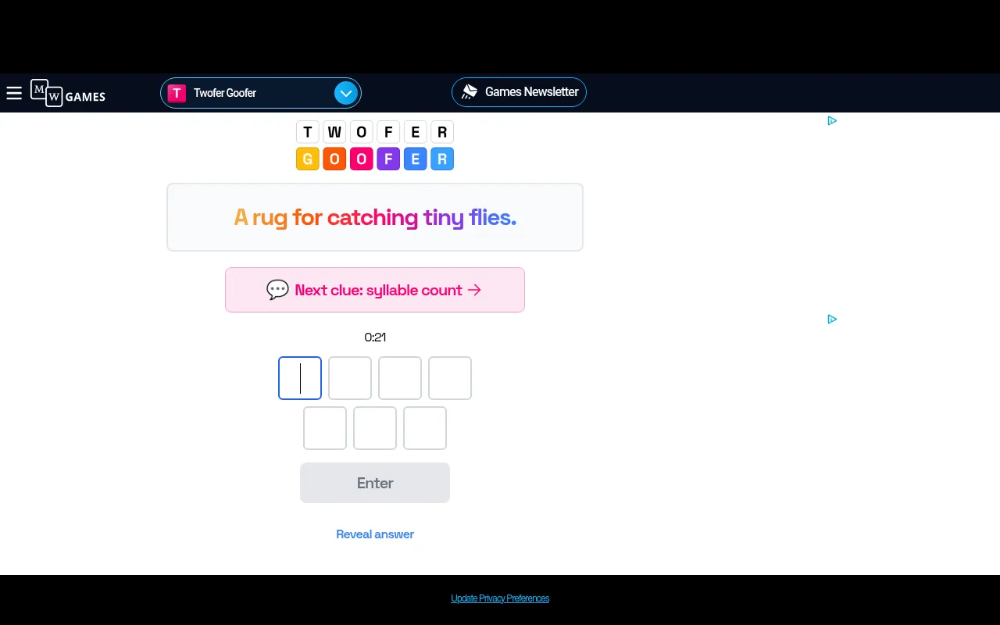The width and height of the screenshot is (1000, 625).
Task: Click the purple F tile in Goofer logo
Action: tap(388, 159)
